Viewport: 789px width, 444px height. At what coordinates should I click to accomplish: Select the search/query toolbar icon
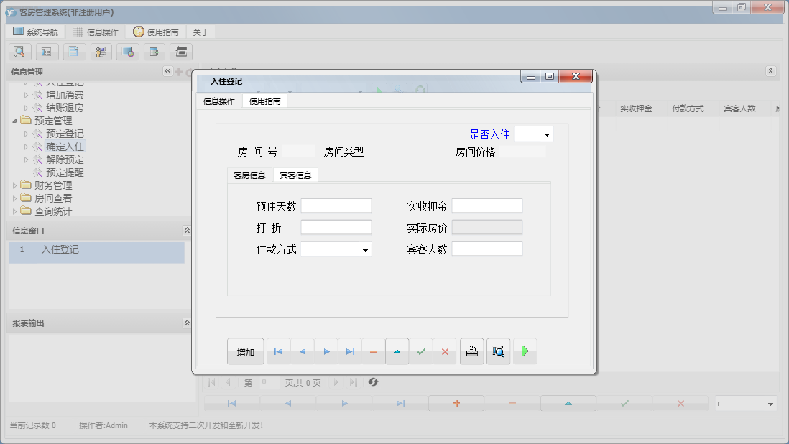(19, 52)
